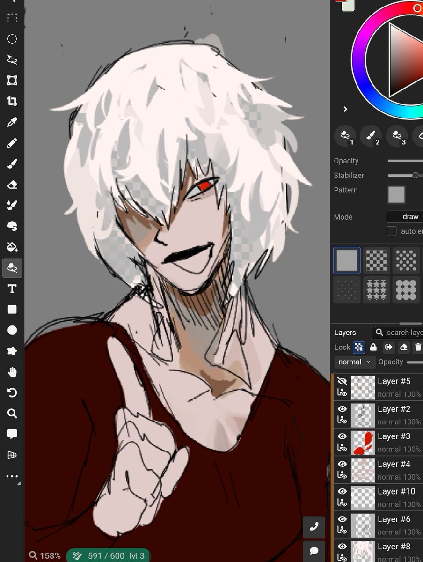Hide Layer #4 with eye icon
This screenshot has width=423, height=562.
pyautogui.click(x=343, y=464)
